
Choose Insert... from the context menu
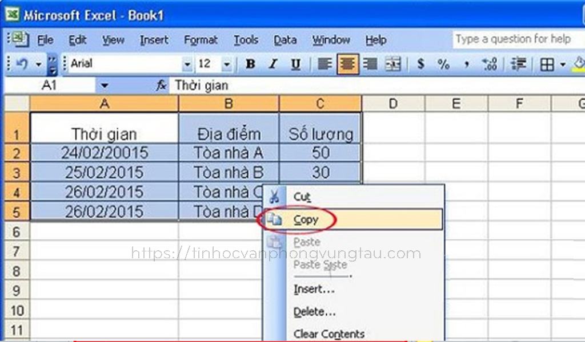pos(354,289)
